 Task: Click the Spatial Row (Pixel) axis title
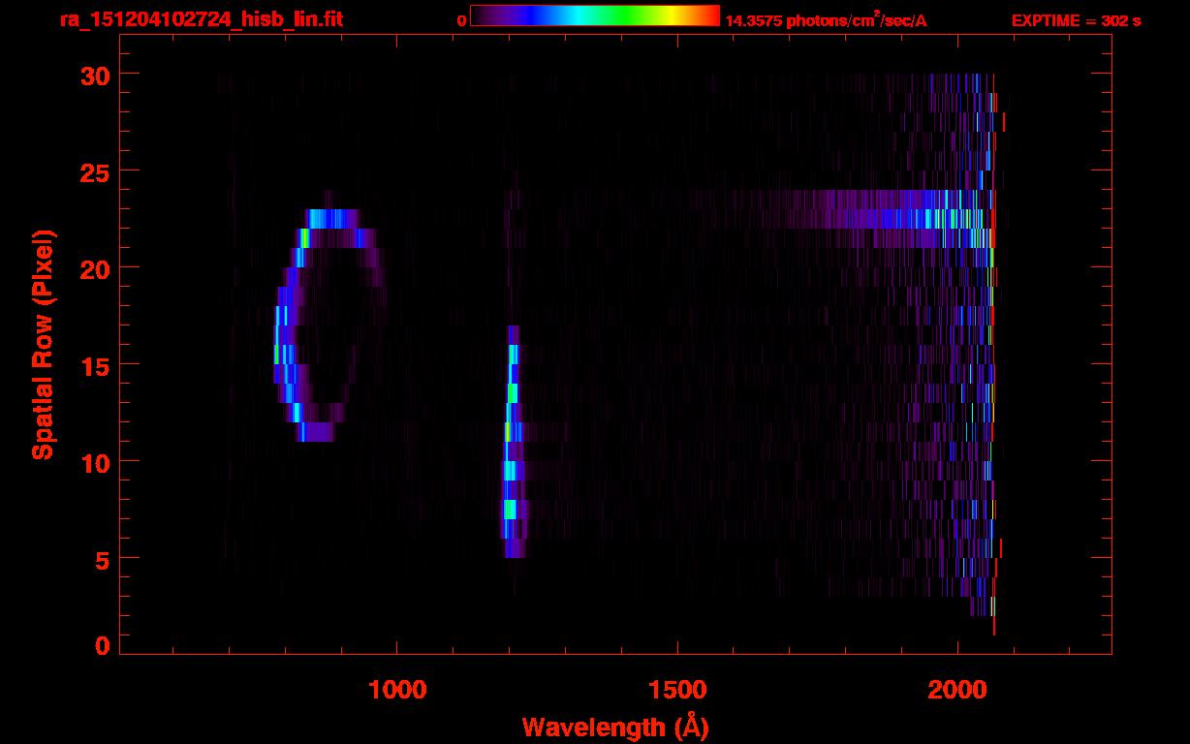(x=44, y=344)
